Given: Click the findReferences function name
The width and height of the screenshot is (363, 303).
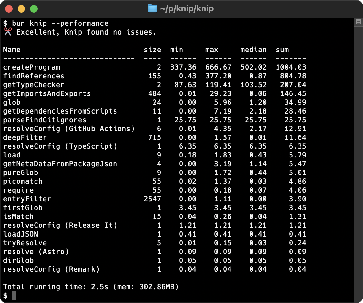Looking at the screenshot, I should (34, 76).
